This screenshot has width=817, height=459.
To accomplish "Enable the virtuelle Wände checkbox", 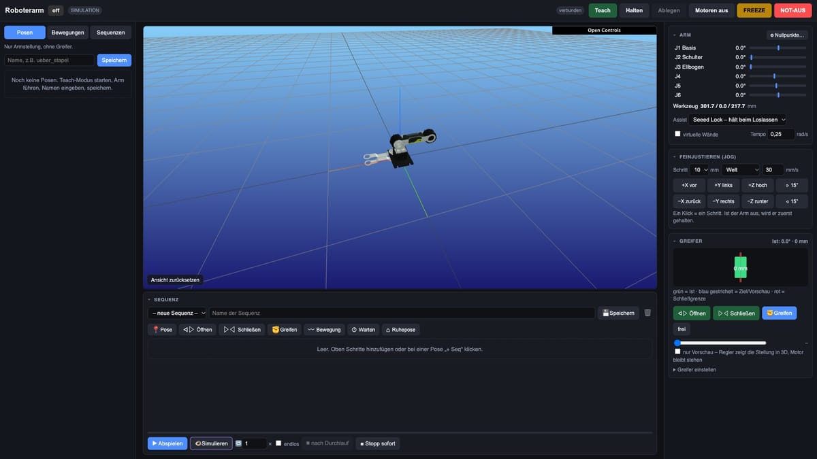I will (677, 134).
